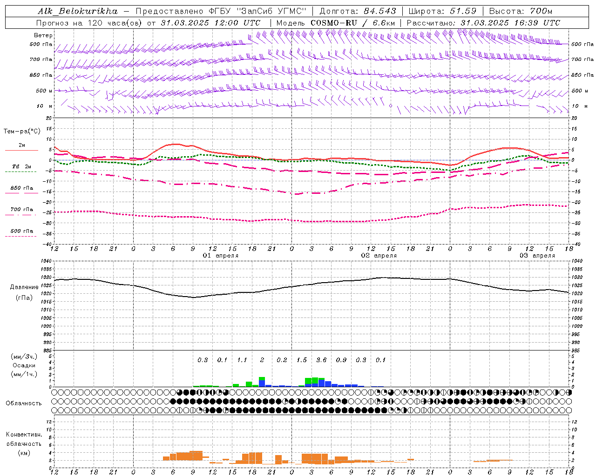Click the 1.5 precipitation total value
Screen dimensions: 596x476
[x=302, y=360]
